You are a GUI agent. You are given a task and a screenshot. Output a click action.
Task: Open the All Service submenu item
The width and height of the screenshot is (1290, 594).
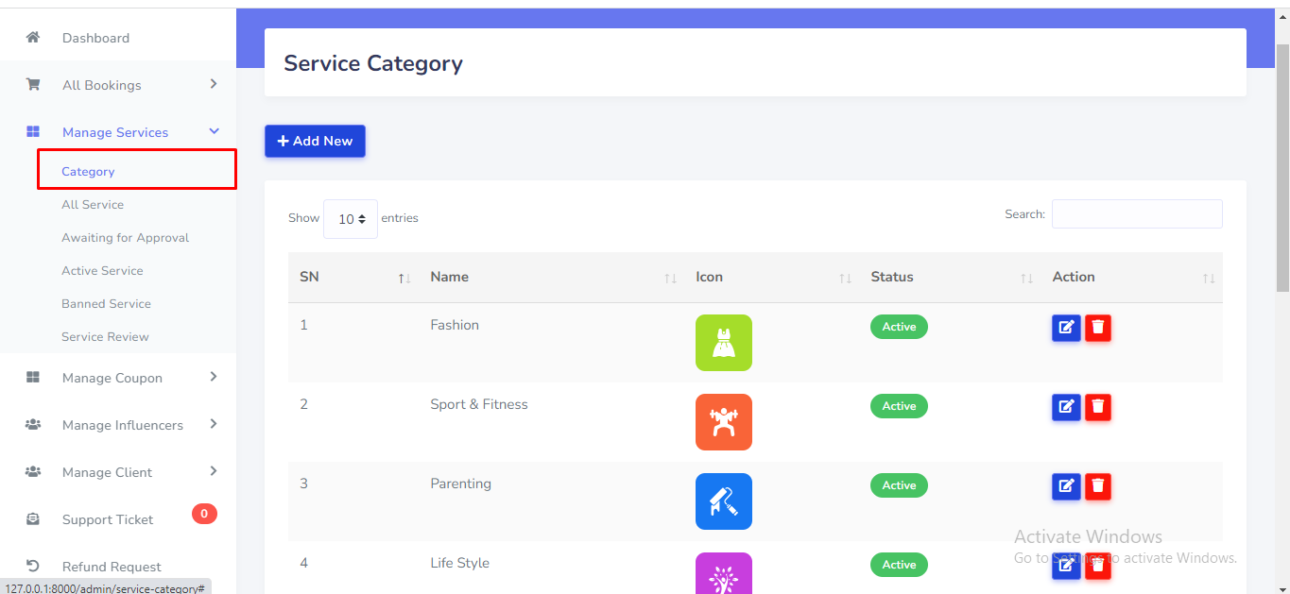coord(93,205)
